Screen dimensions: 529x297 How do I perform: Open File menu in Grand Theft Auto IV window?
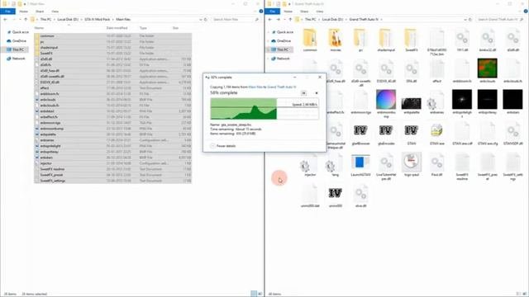tap(272, 12)
